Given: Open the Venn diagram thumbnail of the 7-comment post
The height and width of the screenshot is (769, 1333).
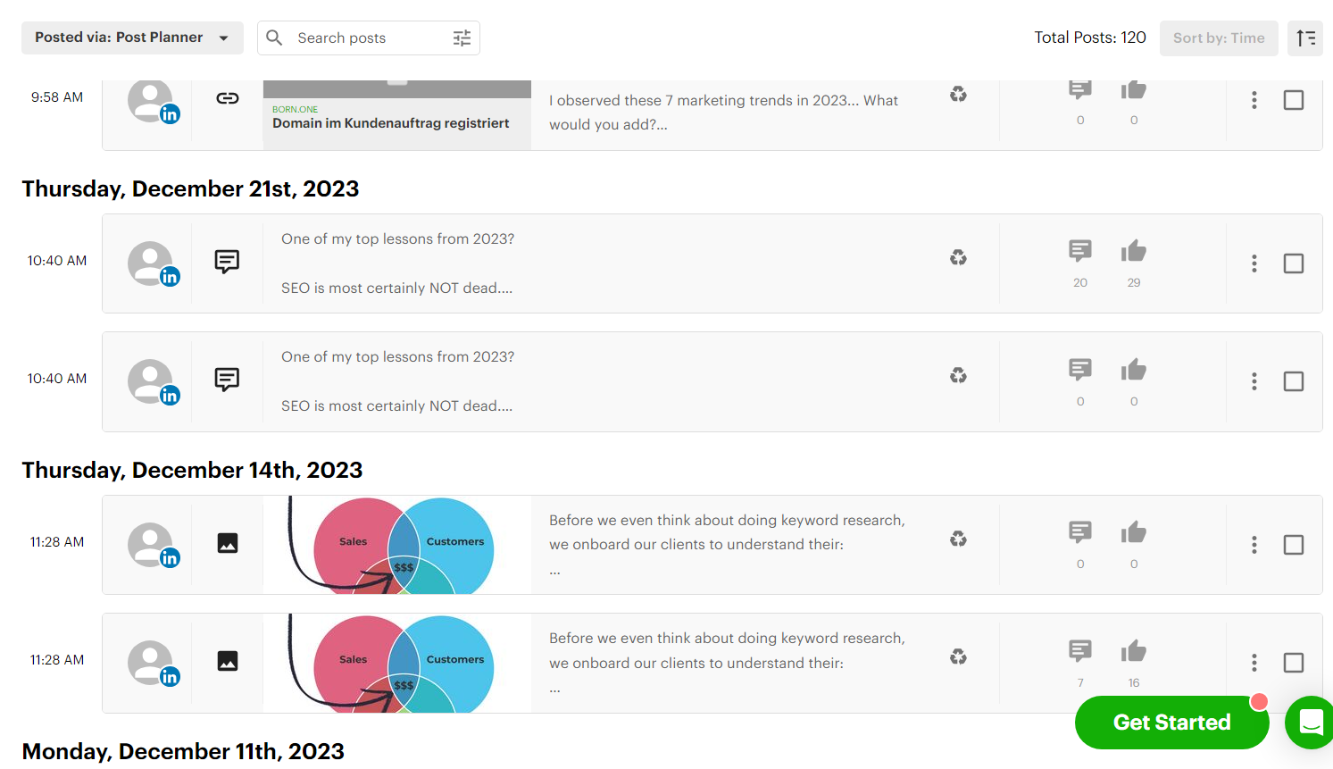Looking at the screenshot, I should coord(396,663).
